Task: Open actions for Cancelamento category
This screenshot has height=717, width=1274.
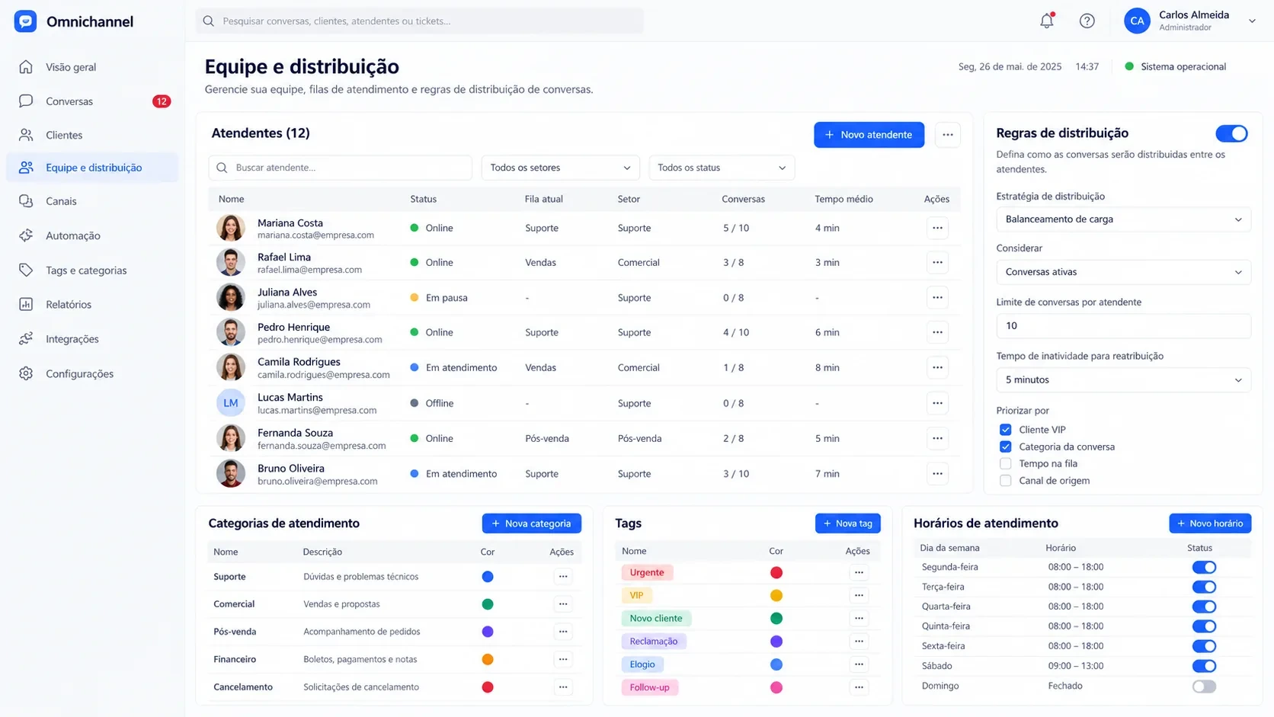Action: pos(563,687)
